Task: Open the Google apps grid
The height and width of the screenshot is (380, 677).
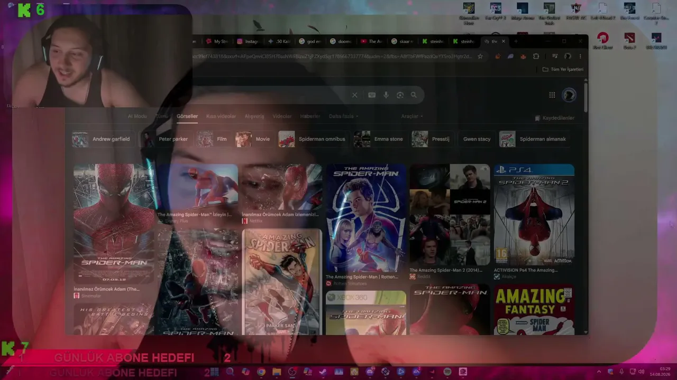Action: coord(552,95)
